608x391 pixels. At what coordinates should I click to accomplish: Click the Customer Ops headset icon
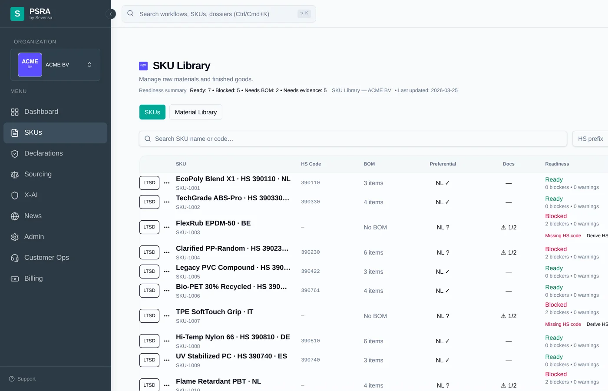click(14, 258)
